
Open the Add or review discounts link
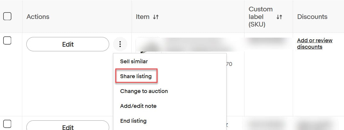(314, 44)
